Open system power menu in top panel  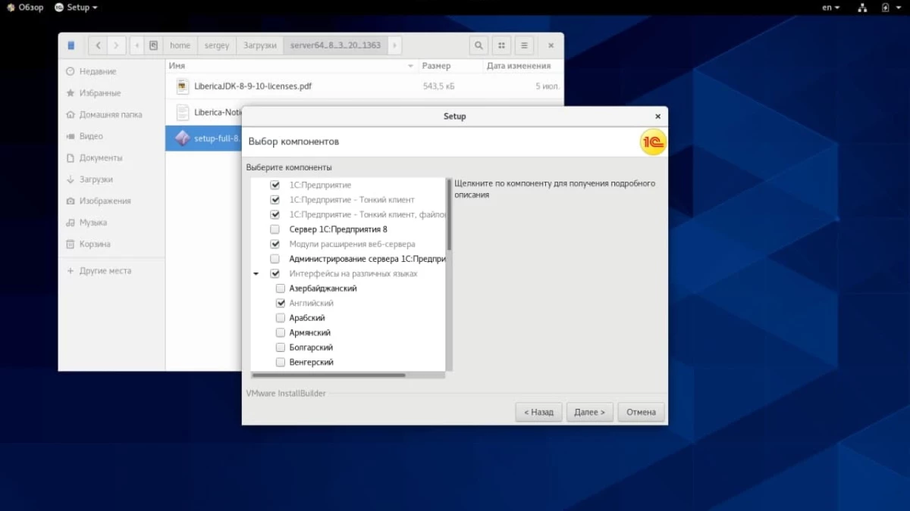click(x=890, y=8)
